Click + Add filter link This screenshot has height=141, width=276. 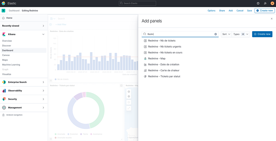click(x=61, y=25)
